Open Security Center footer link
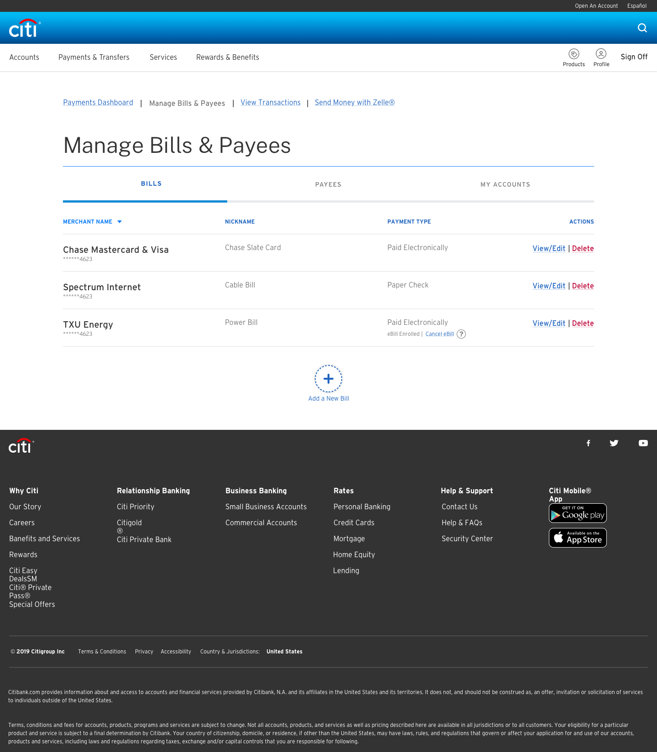The width and height of the screenshot is (657, 752). [467, 538]
